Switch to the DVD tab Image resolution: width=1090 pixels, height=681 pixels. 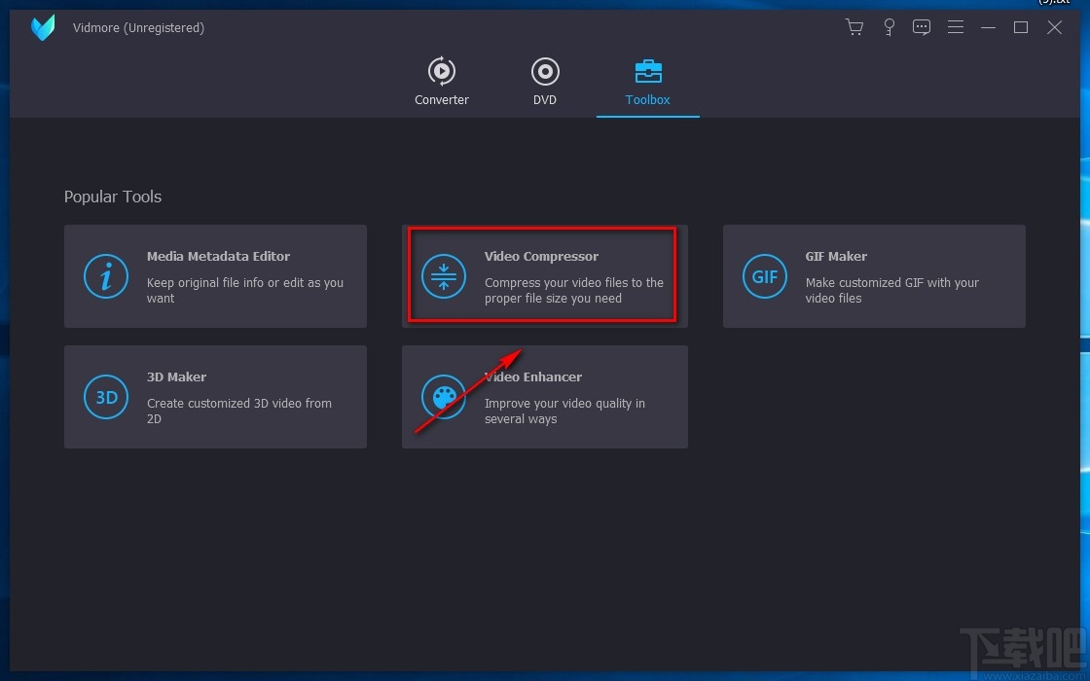[545, 82]
